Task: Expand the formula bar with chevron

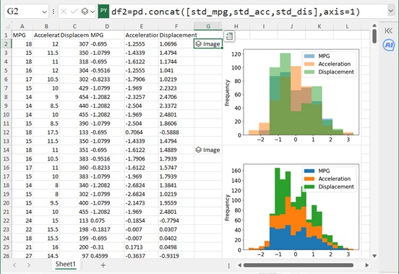Action: pyautogui.click(x=390, y=11)
